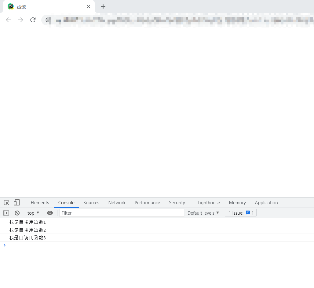Switch to the Console panel

(66, 203)
